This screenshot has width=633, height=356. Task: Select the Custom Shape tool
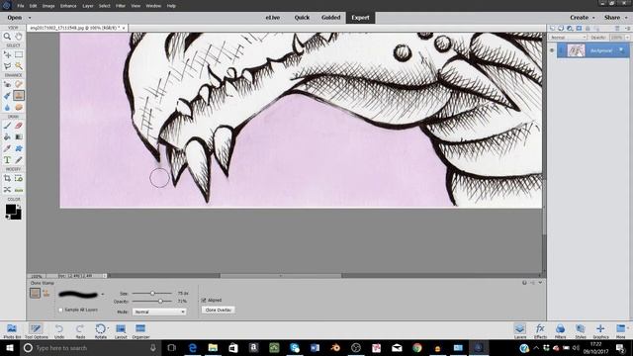click(x=19, y=148)
